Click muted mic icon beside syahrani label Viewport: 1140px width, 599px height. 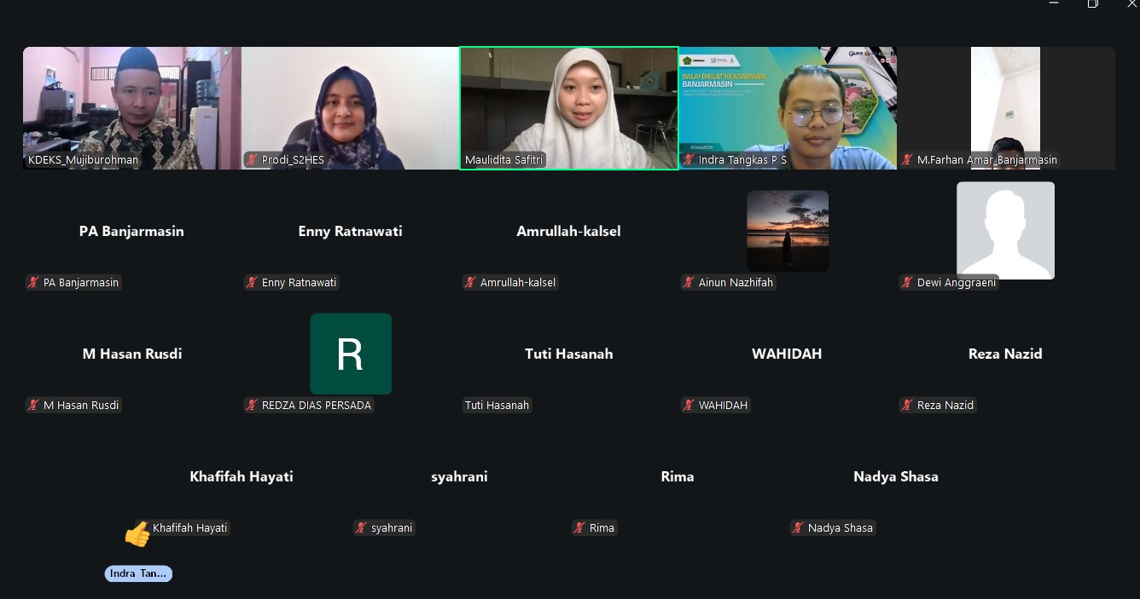click(x=361, y=528)
